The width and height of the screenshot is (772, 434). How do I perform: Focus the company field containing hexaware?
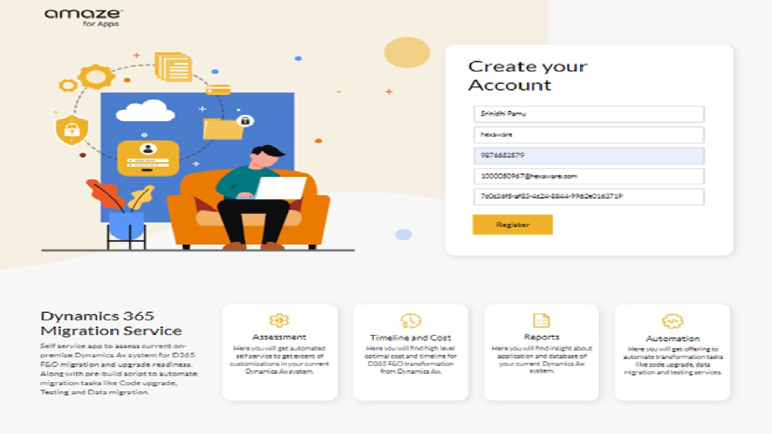coord(589,135)
